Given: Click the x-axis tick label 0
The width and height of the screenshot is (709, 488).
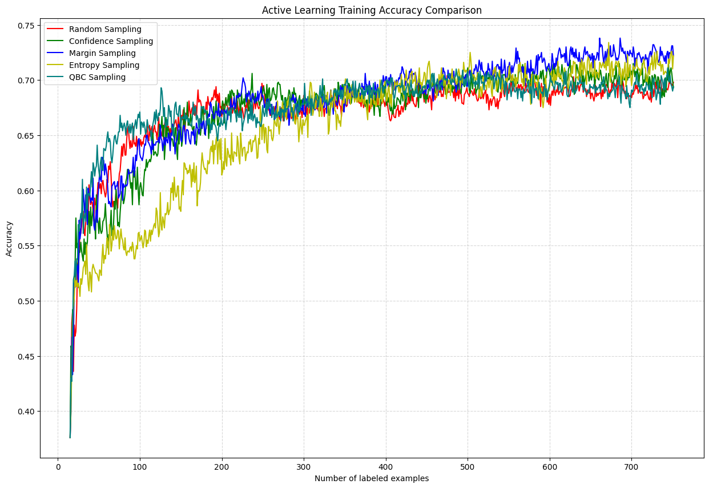Looking at the screenshot, I should [58, 466].
